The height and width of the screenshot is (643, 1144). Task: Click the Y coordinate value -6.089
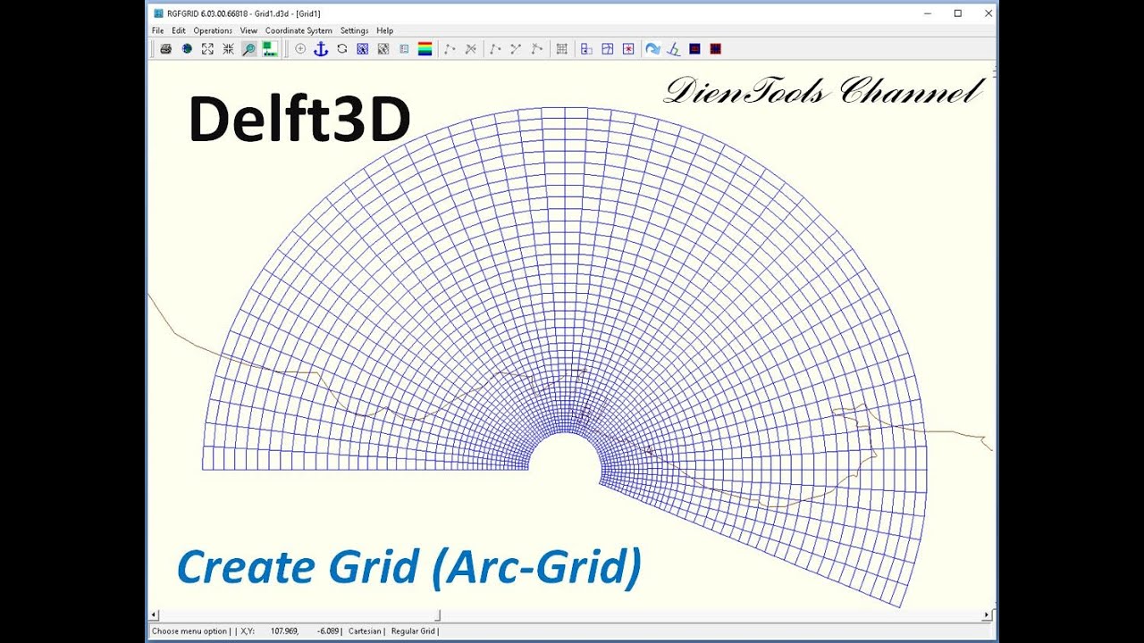[328, 631]
